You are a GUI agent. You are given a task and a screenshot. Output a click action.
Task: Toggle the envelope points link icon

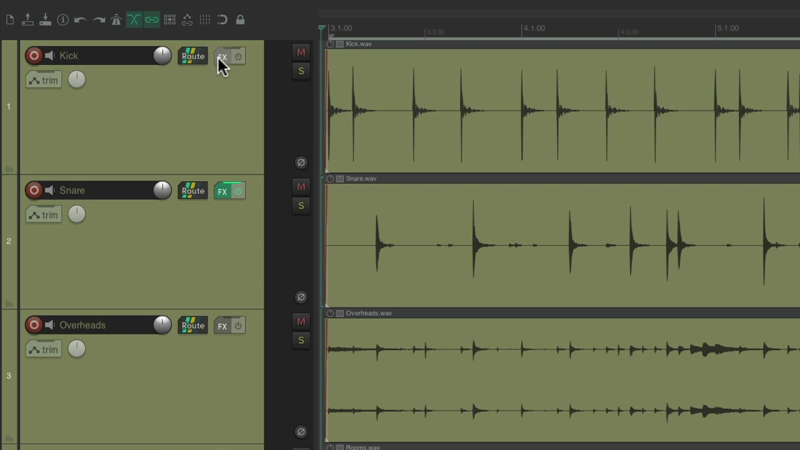pos(187,20)
